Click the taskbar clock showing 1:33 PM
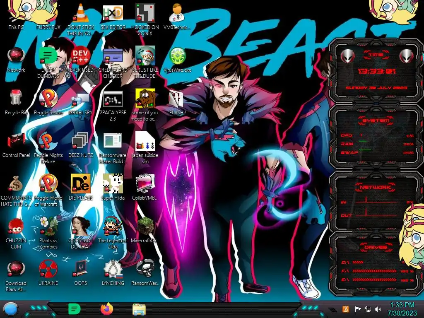 coord(402,309)
